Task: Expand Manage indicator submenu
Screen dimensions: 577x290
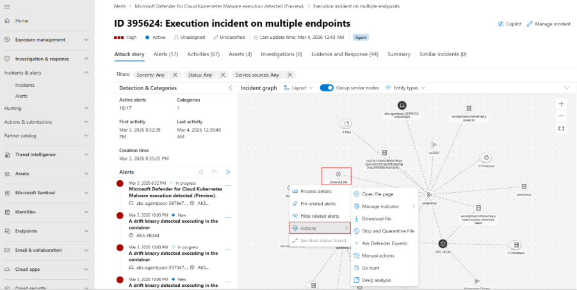Action: 384,206
